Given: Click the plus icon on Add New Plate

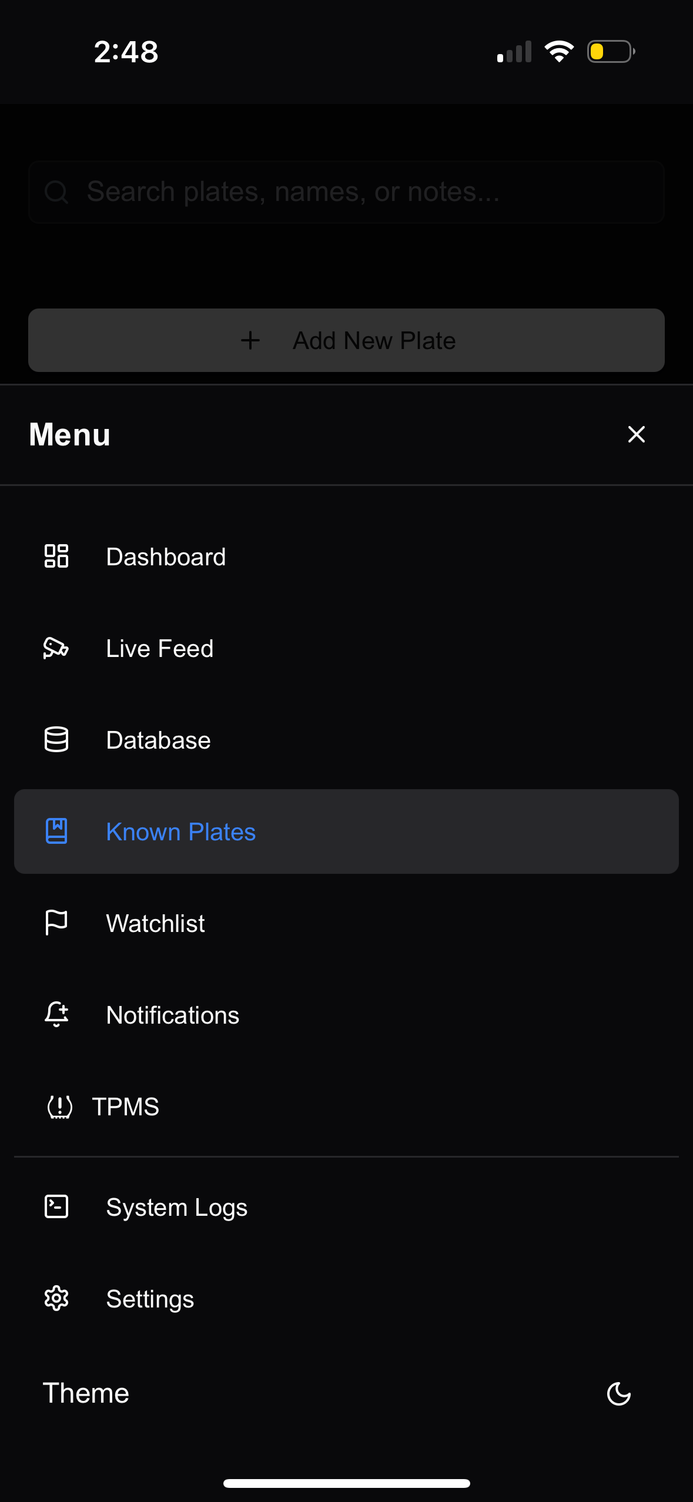Looking at the screenshot, I should click(x=250, y=340).
